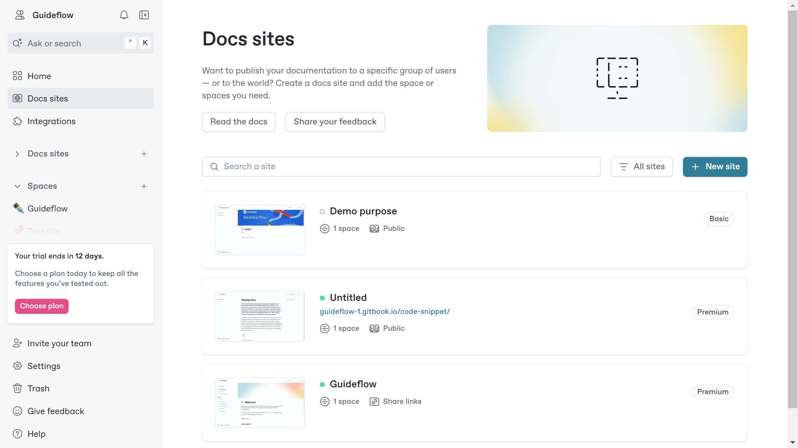The height and width of the screenshot is (448, 798).
Task: Click the Guideflow space pen emoji icon
Action: [18, 208]
